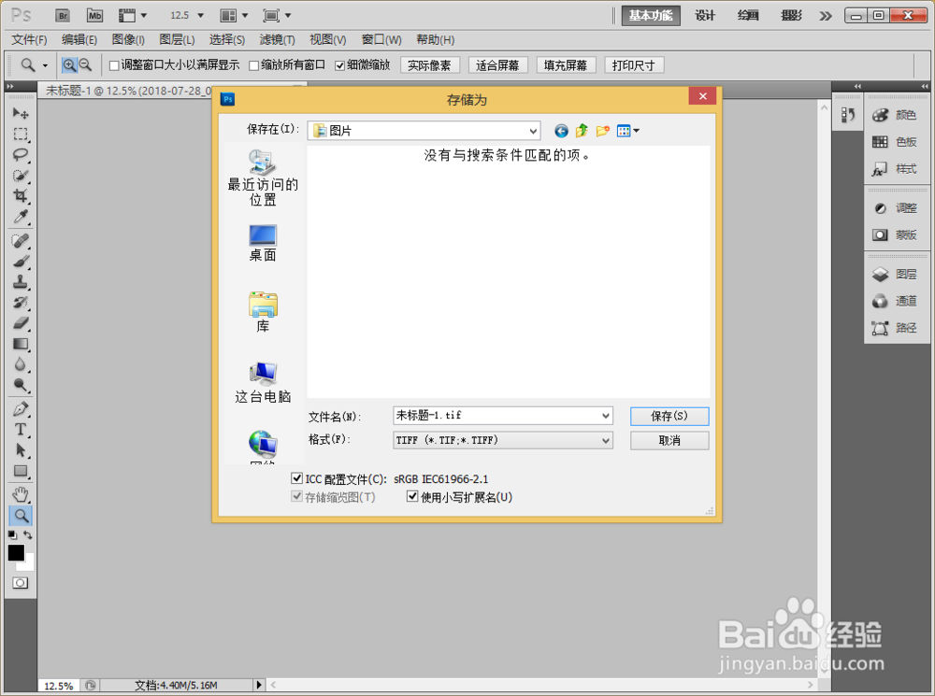
Task: Expand the TIFF 格式 dropdown
Action: pyautogui.click(x=606, y=438)
